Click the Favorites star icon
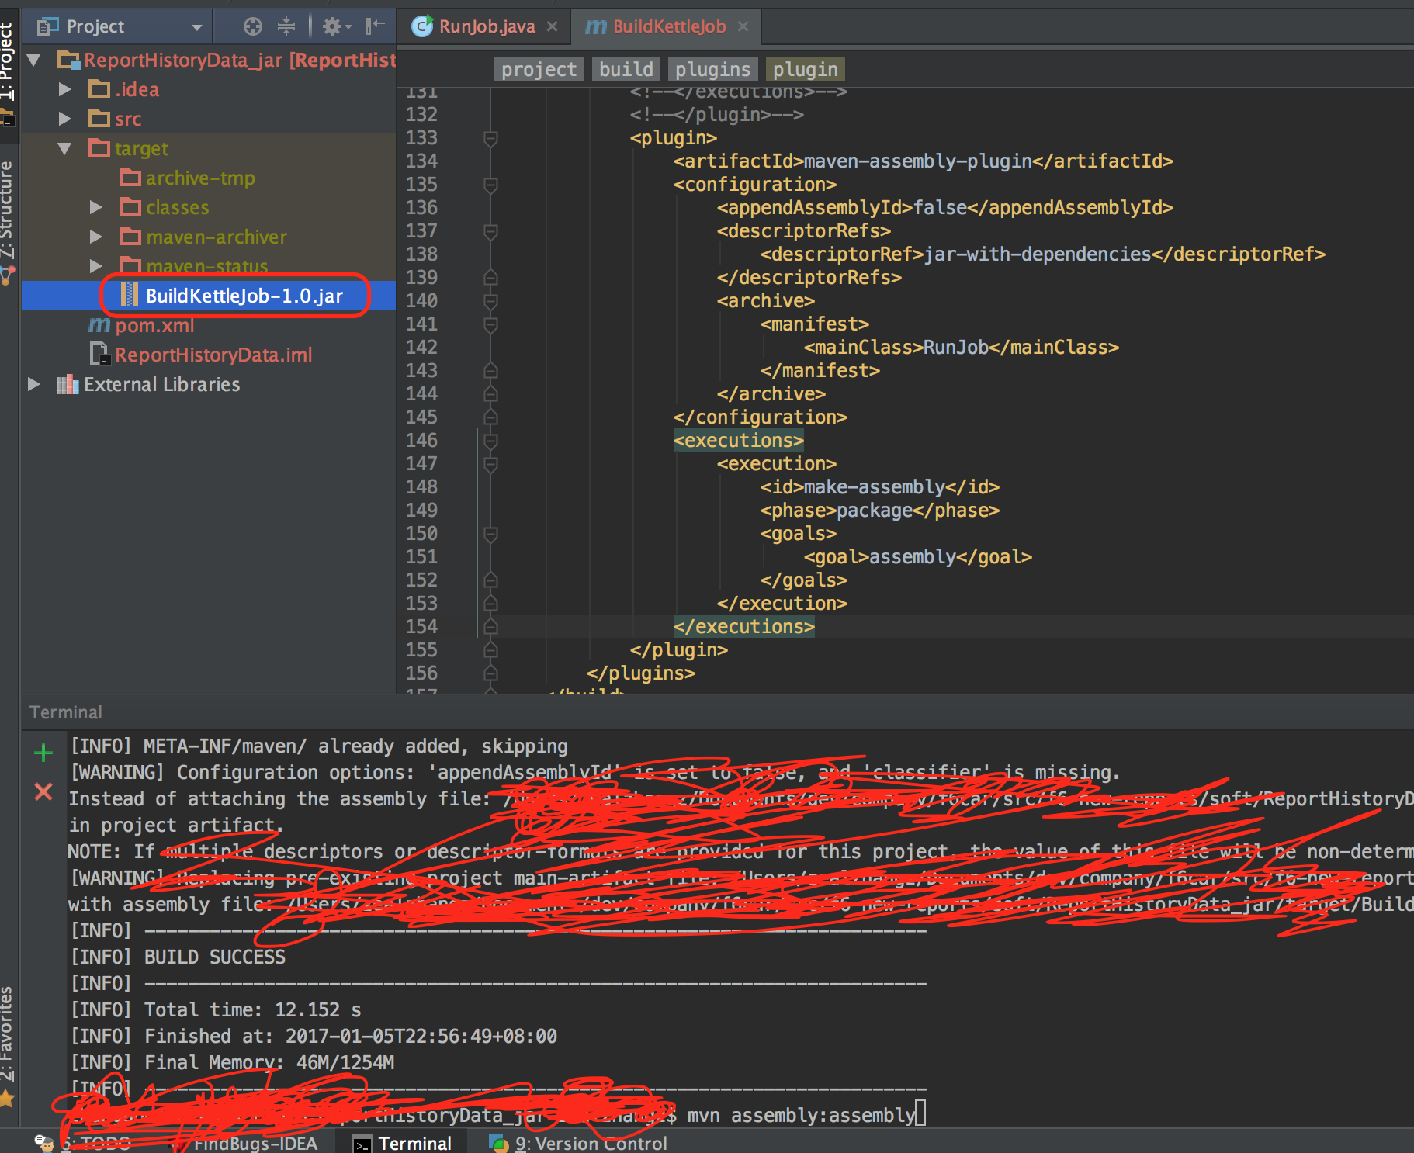Image resolution: width=1414 pixels, height=1153 pixels. click(7, 1098)
